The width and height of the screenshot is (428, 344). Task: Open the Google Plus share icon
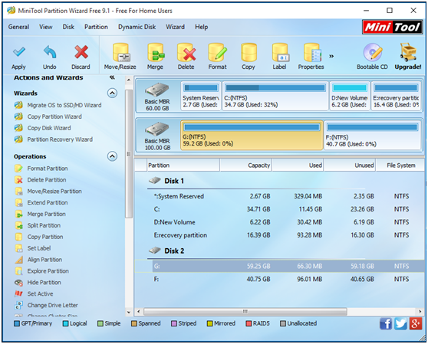(x=415, y=324)
